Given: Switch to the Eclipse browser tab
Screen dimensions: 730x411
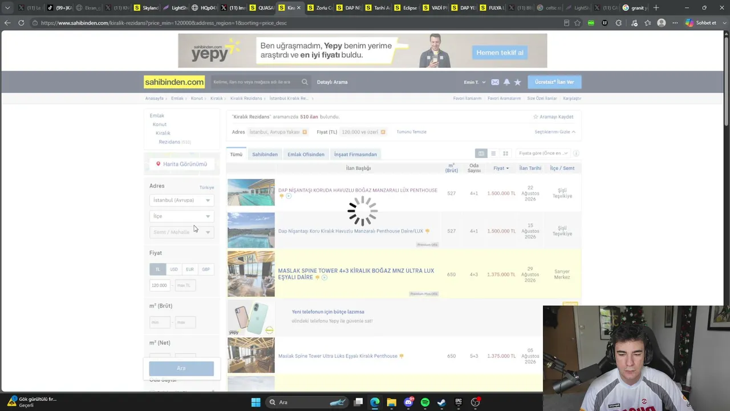Looking at the screenshot, I should pyautogui.click(x=405, y=8).
